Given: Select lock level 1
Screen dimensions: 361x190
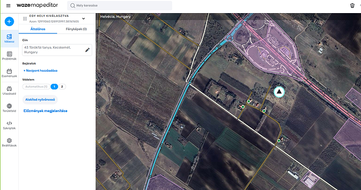Looking at the screenshot, I should 54,86.
